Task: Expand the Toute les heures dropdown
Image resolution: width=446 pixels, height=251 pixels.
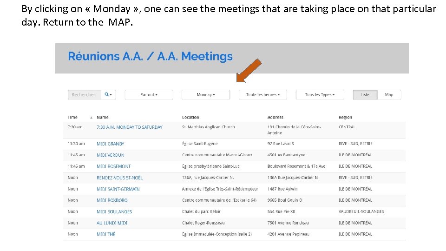Action: (x=262, y=95)
